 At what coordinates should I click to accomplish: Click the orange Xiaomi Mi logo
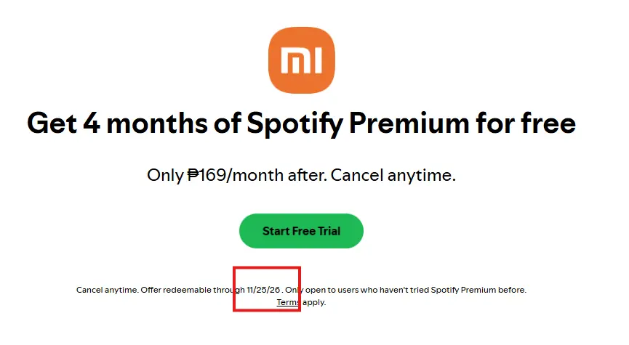click(x=301, y=60)
